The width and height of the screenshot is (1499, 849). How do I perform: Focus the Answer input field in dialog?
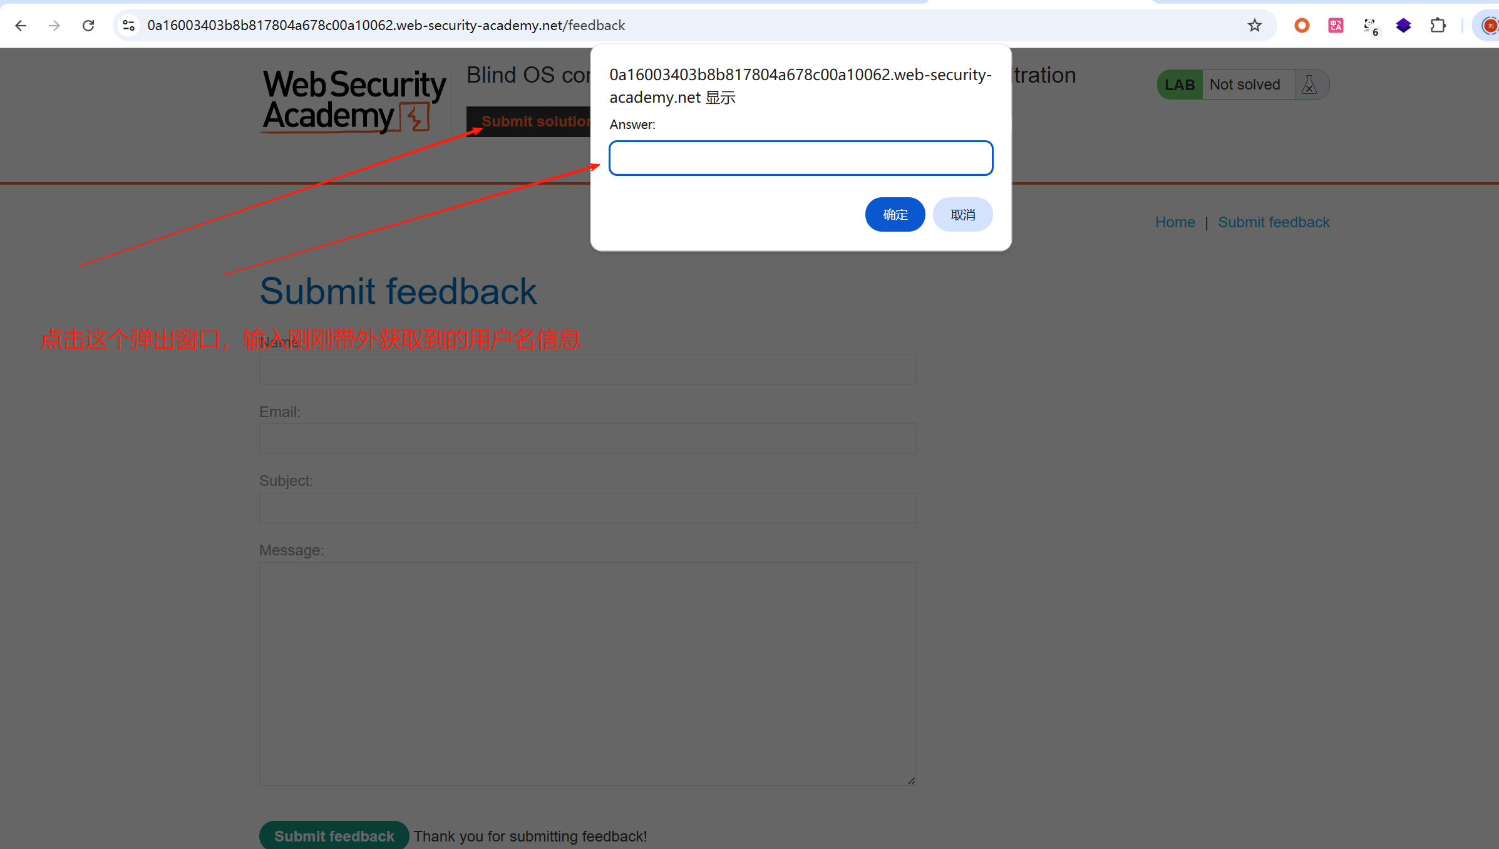(801, 158)
